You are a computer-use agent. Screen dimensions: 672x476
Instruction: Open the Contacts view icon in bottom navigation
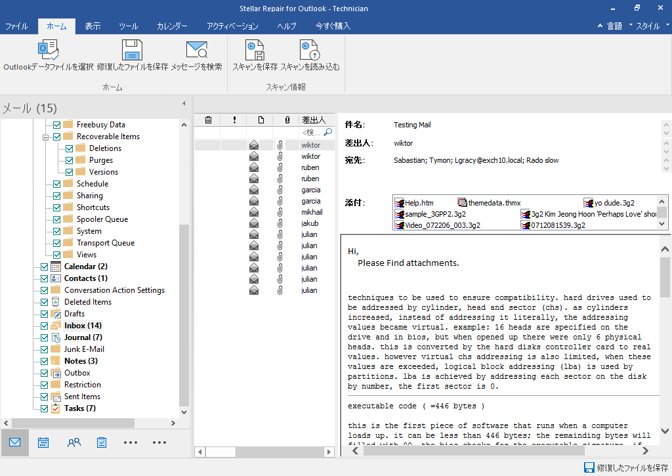tap(73, 442)
